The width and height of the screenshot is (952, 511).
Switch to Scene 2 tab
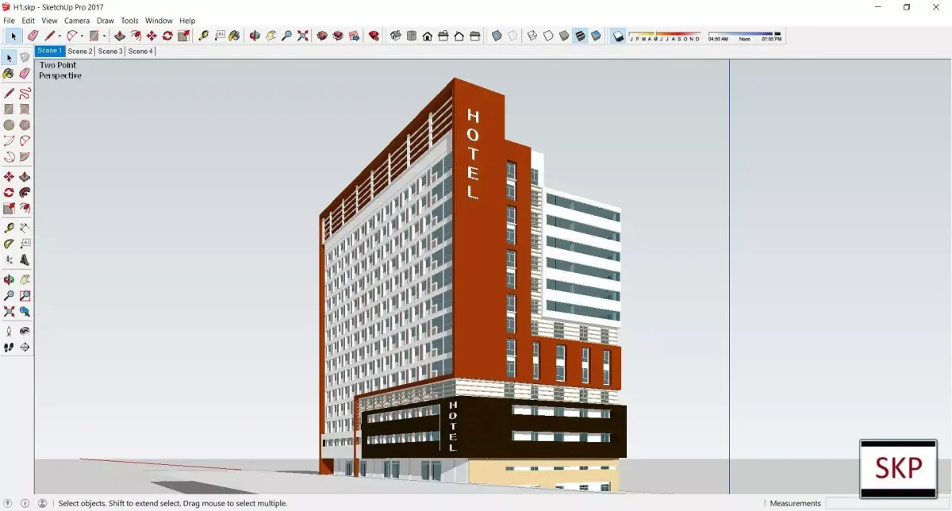[80, 51]
